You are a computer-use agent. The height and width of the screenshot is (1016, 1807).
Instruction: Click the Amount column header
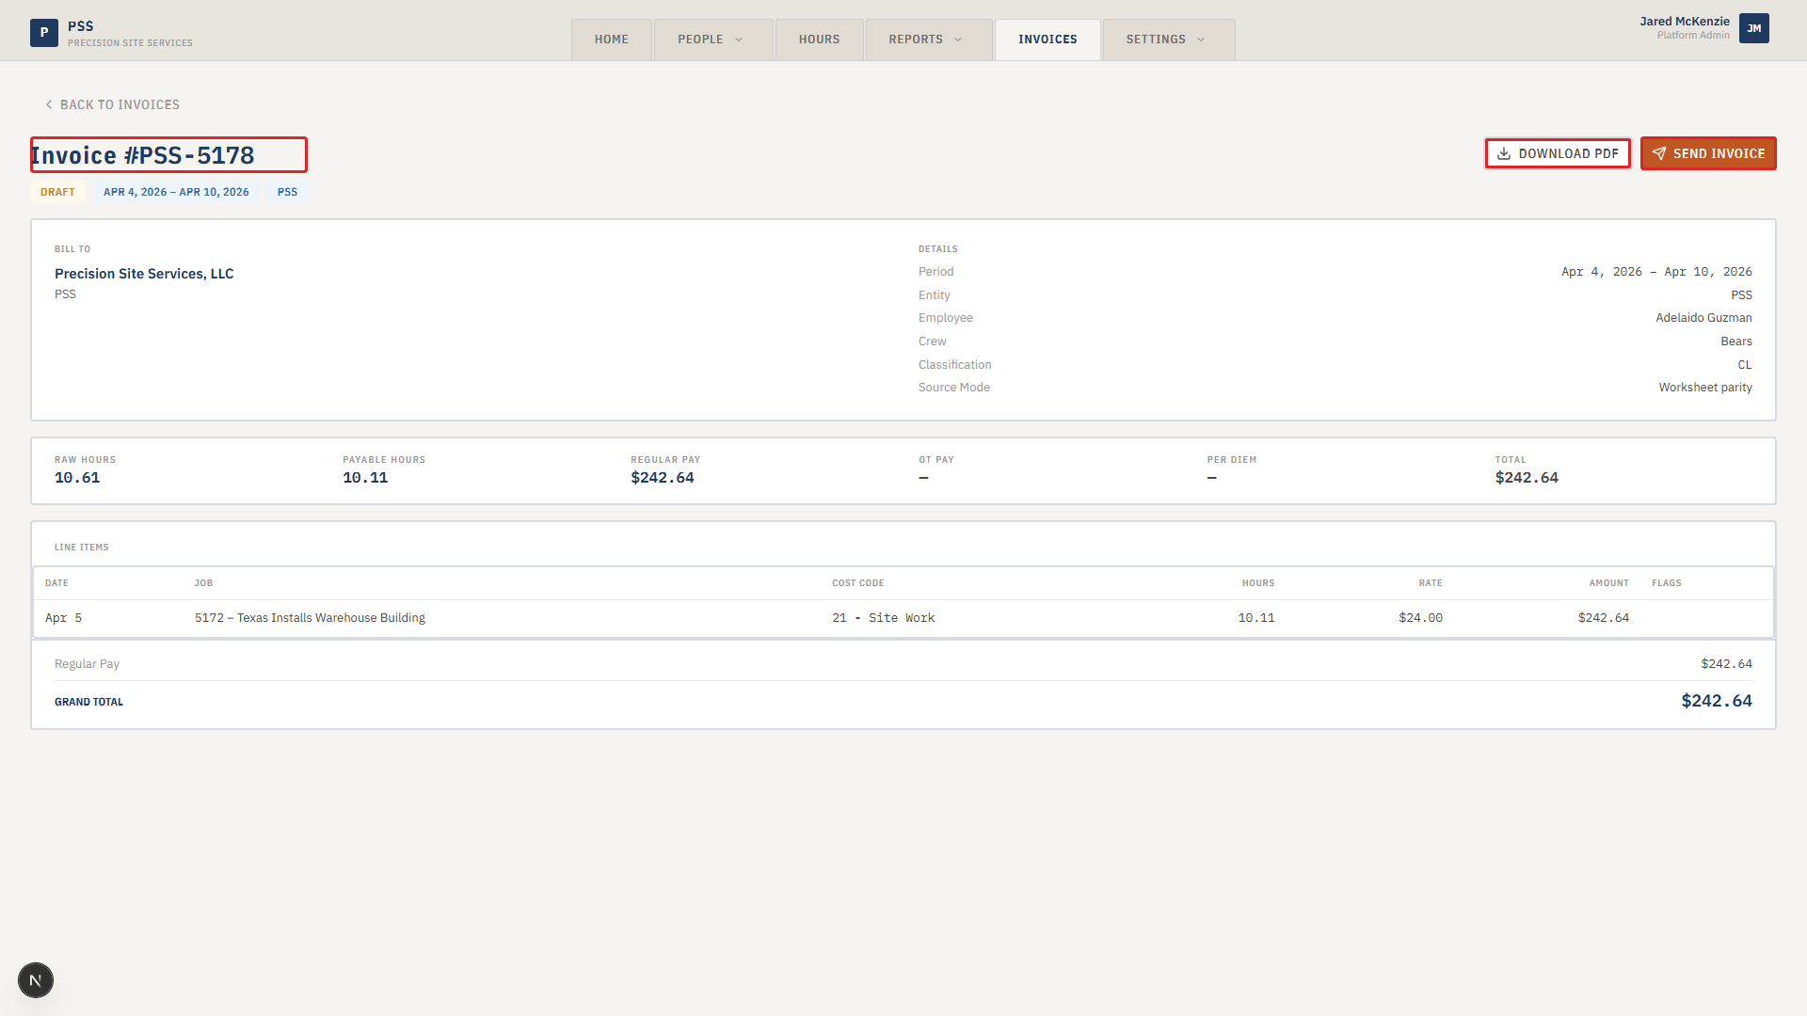coord(1608,583)
